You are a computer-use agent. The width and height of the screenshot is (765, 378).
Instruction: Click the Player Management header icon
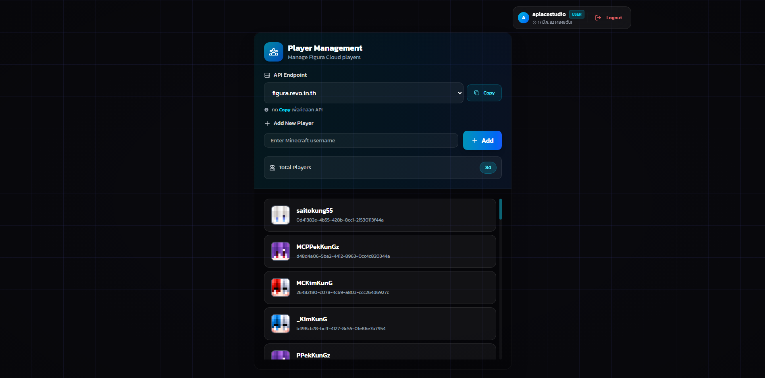273,51
